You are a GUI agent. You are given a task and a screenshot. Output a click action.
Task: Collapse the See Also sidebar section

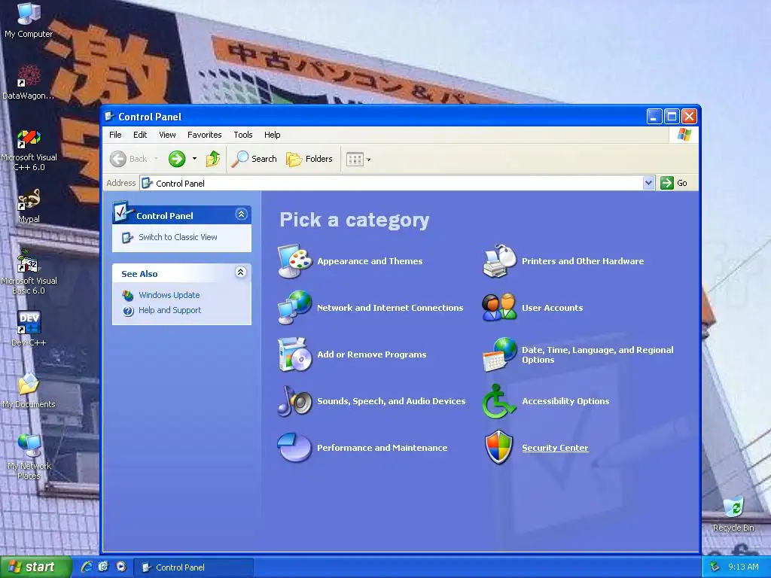click(x=240, y=272)
